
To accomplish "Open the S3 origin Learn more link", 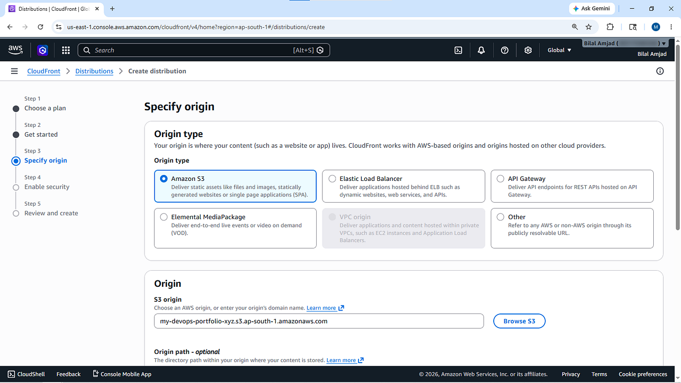I will tap(325, 308).
